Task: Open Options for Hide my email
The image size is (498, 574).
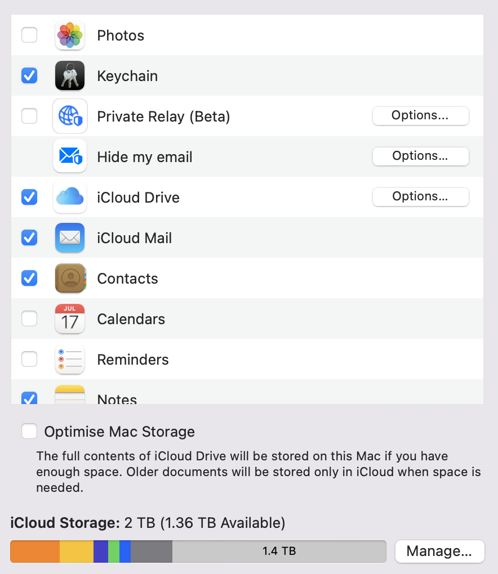Action: (420, 156)
